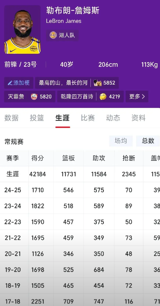This screenshot has width=160, height=306.
Task: Click career steals value 2345
Action: (x=129, y=174)
